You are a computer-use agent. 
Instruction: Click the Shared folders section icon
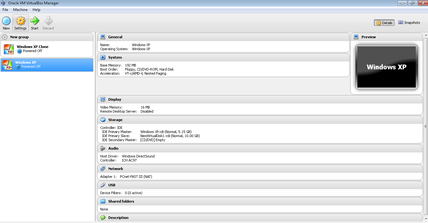click(103, 201)
